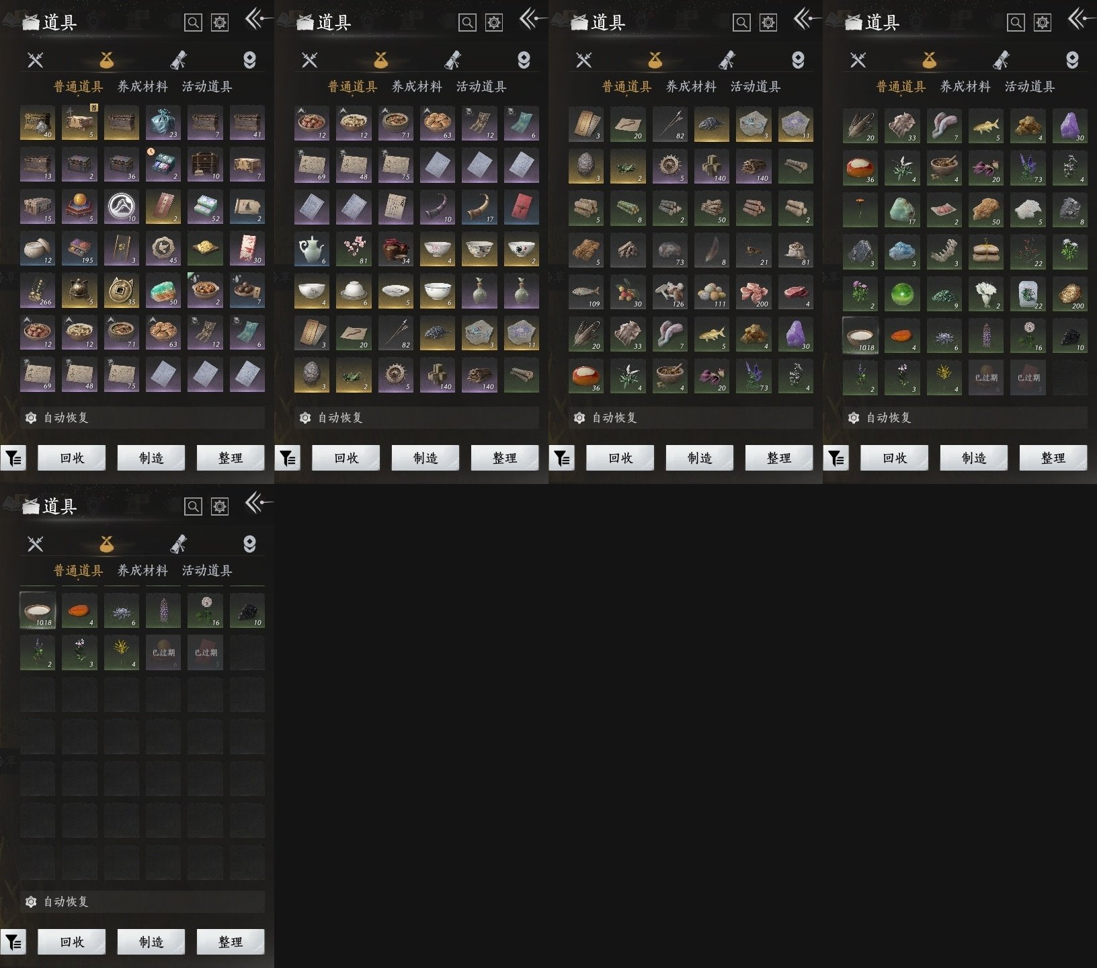The height and width of the screenshot is (968, 1097).
Task: Switch to 养成材料 tab in the mostly-empty panel
Action: tap(143, 571)
